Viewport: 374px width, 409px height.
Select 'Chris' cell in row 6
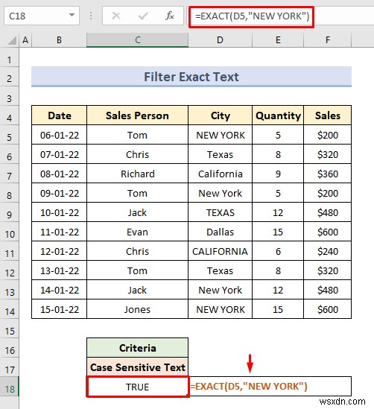(x=137, y=154)
